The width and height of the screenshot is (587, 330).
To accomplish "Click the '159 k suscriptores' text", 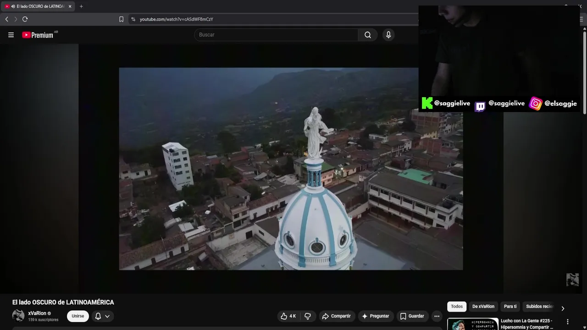I will [x=43, y=320].
